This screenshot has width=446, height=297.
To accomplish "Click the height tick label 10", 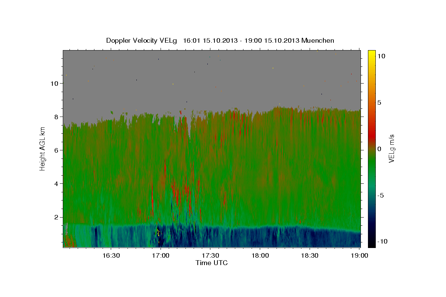I will click(55, 84).
